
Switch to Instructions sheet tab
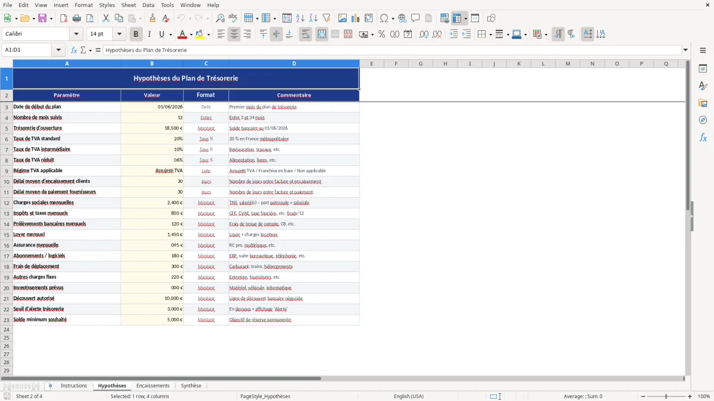tap(74, 386)
